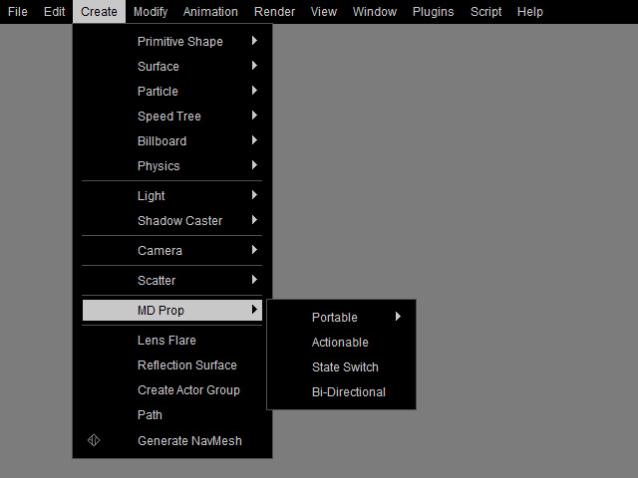Open the Animation menu
Viewport: 638px width, 478px height.
(210, 11)
